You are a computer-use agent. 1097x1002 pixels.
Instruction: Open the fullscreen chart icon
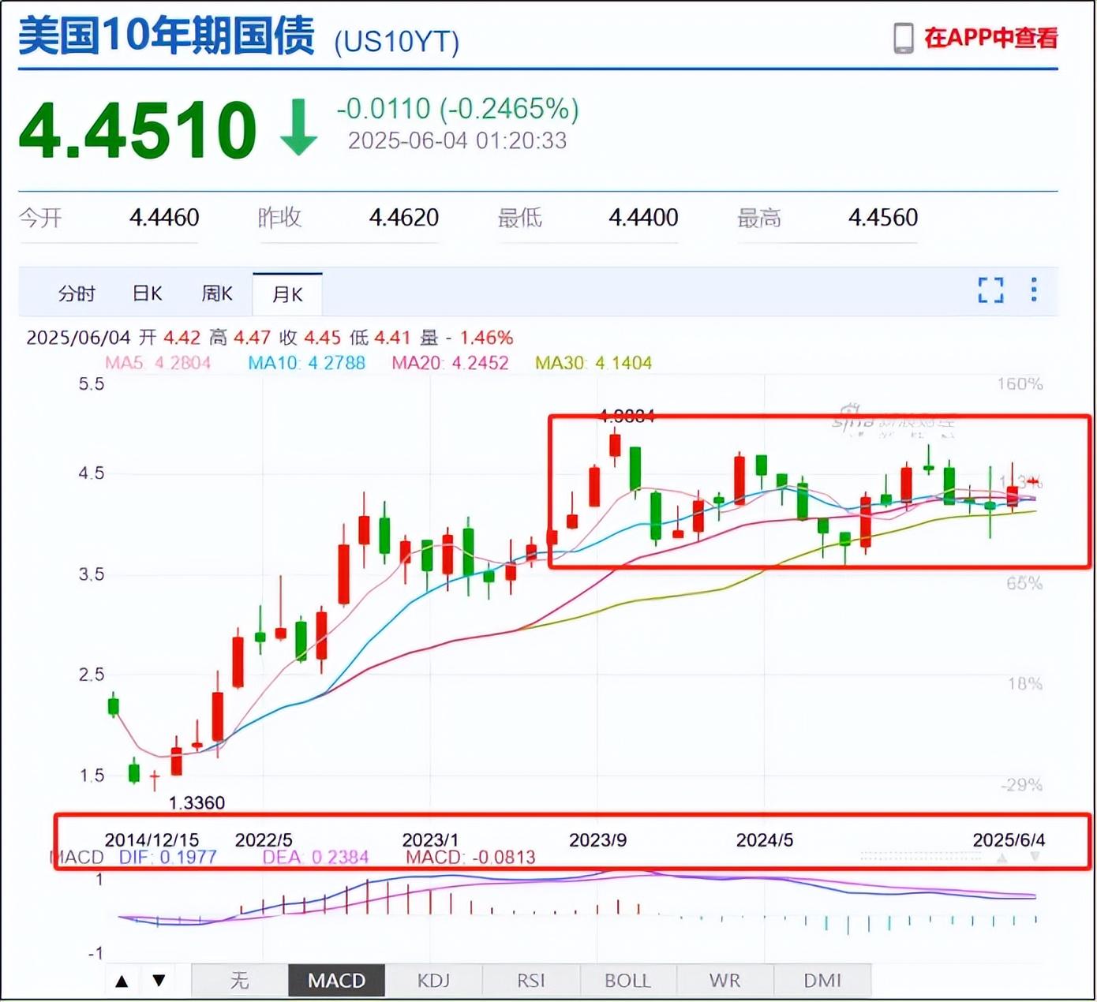click(x=990, y=290)
